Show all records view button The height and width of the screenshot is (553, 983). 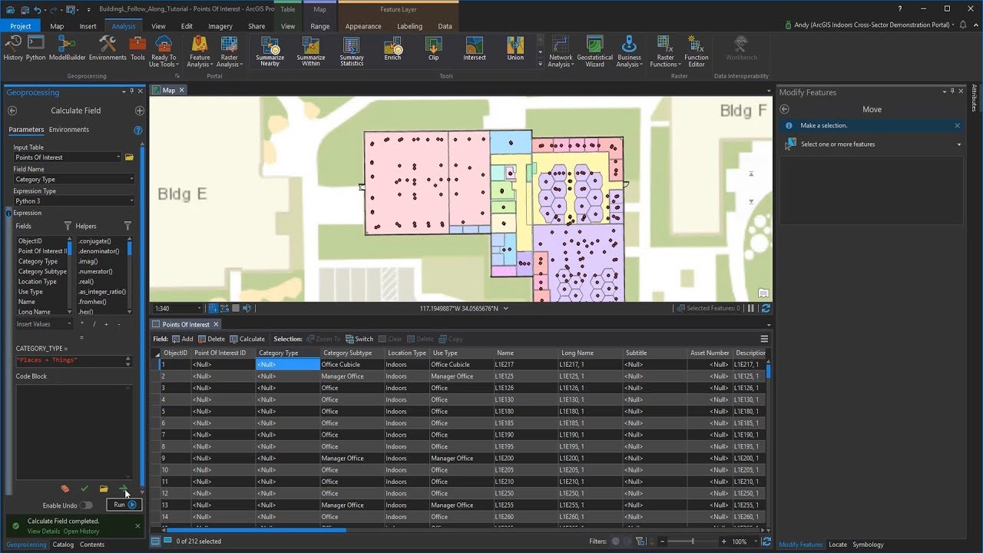(155, 541)
